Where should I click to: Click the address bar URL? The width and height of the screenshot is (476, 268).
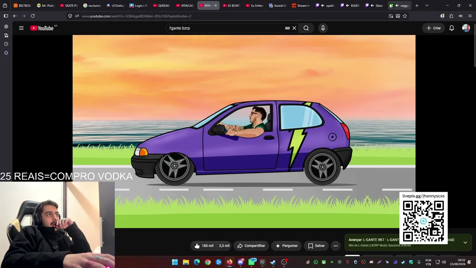tap(136, 16)
